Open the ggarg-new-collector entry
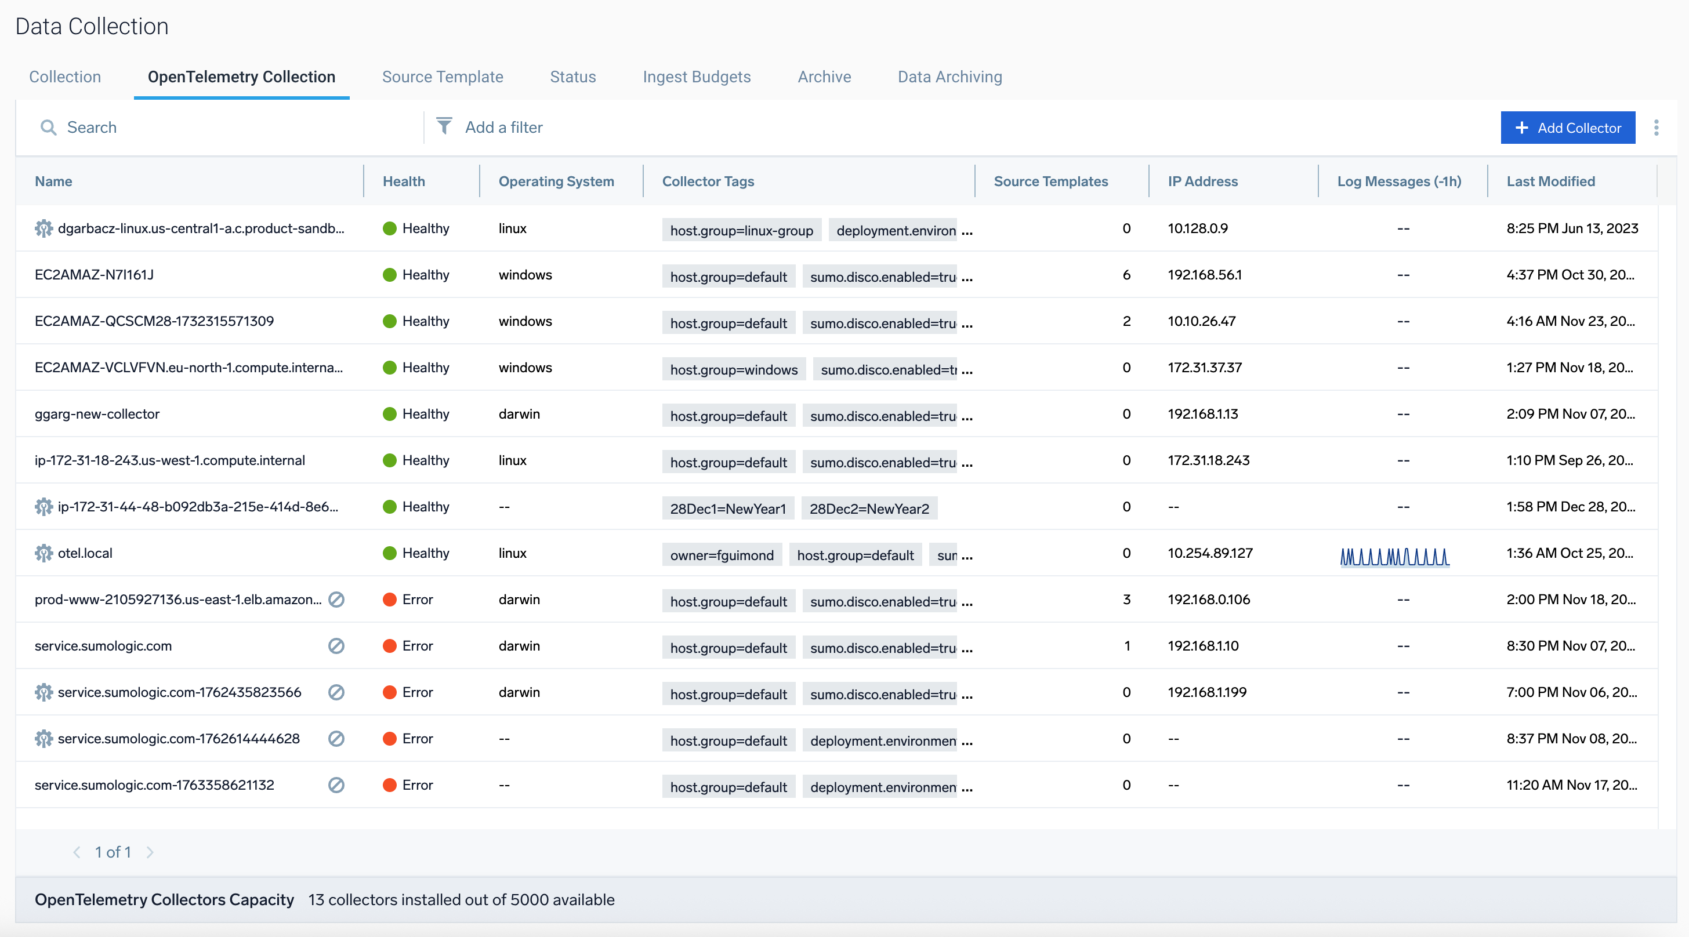 tap(97, 414)
